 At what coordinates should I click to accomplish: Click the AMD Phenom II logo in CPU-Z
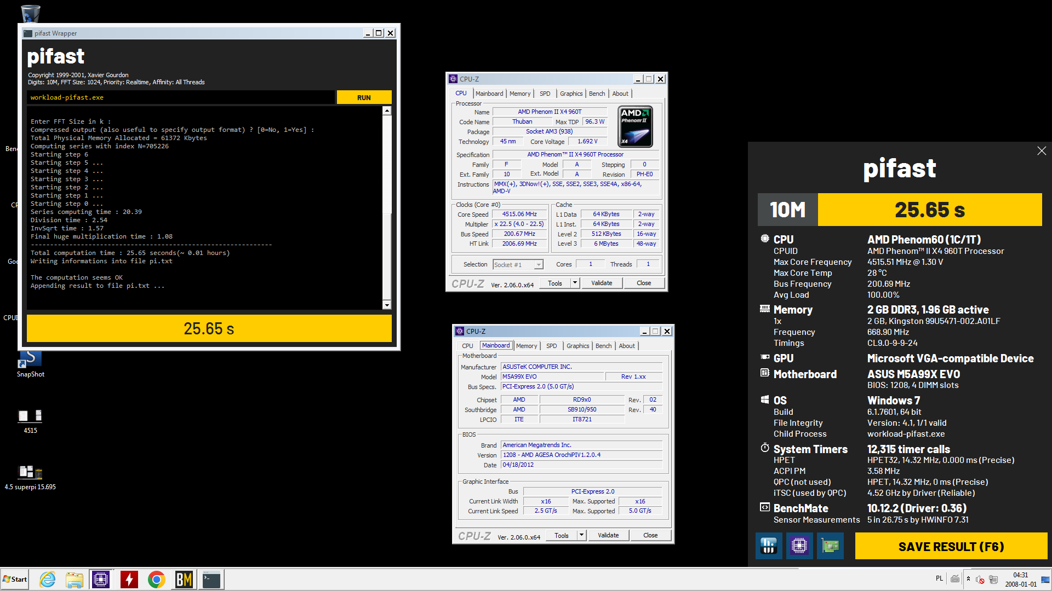(636, 127)
